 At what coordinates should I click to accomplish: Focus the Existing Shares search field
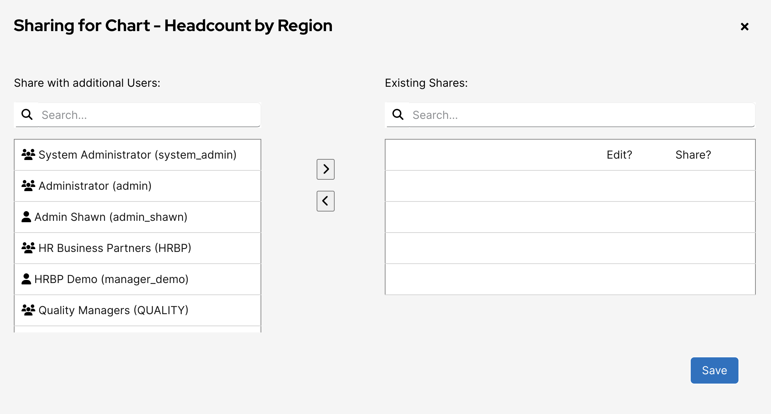point(581,115)
